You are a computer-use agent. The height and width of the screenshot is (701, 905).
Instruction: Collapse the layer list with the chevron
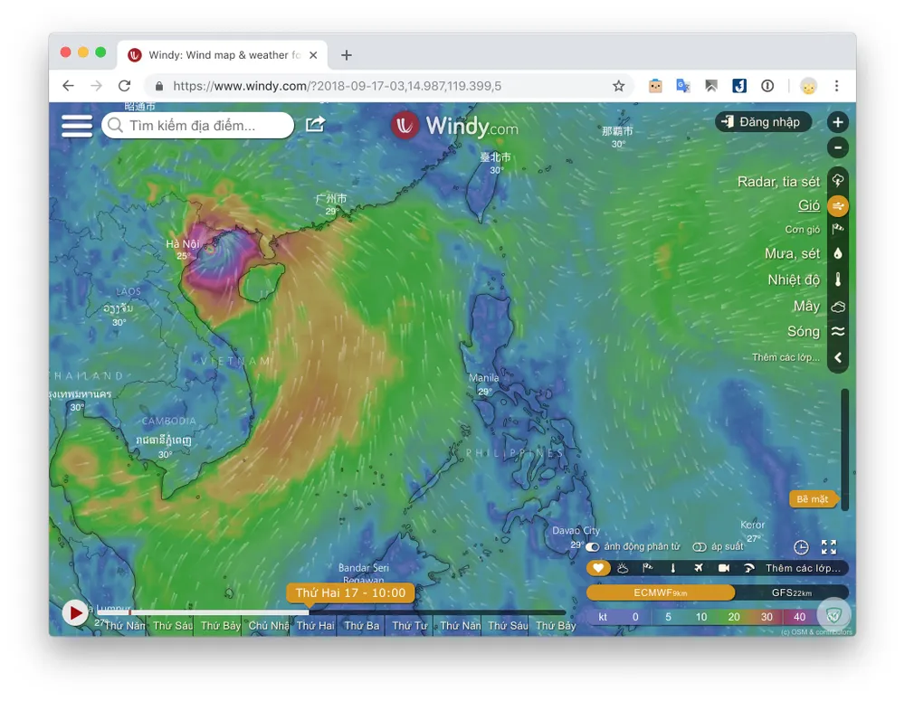point(838,358)
